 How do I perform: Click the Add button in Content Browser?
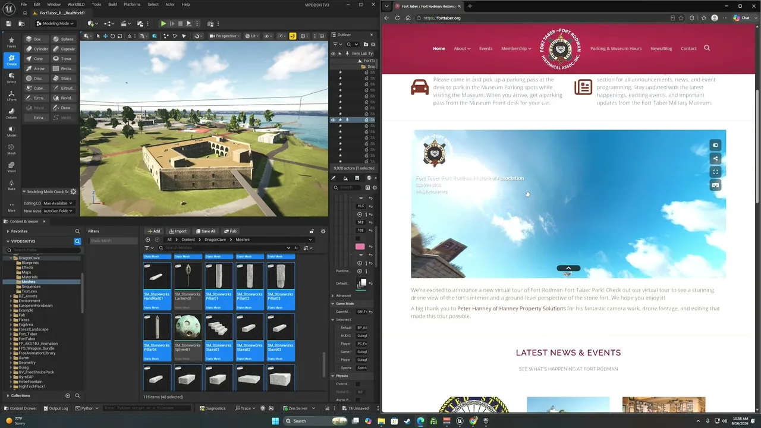[154, 231]
